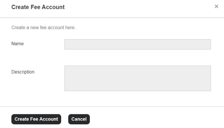Cancel the fee account creation
The image size is (224, 128).
click(x=79, y=119)
